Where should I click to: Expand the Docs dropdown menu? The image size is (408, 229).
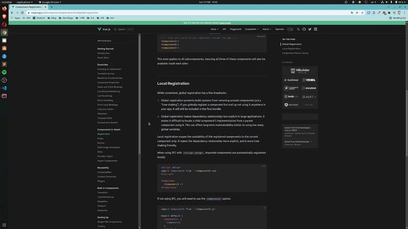click(x=214, y=29)
